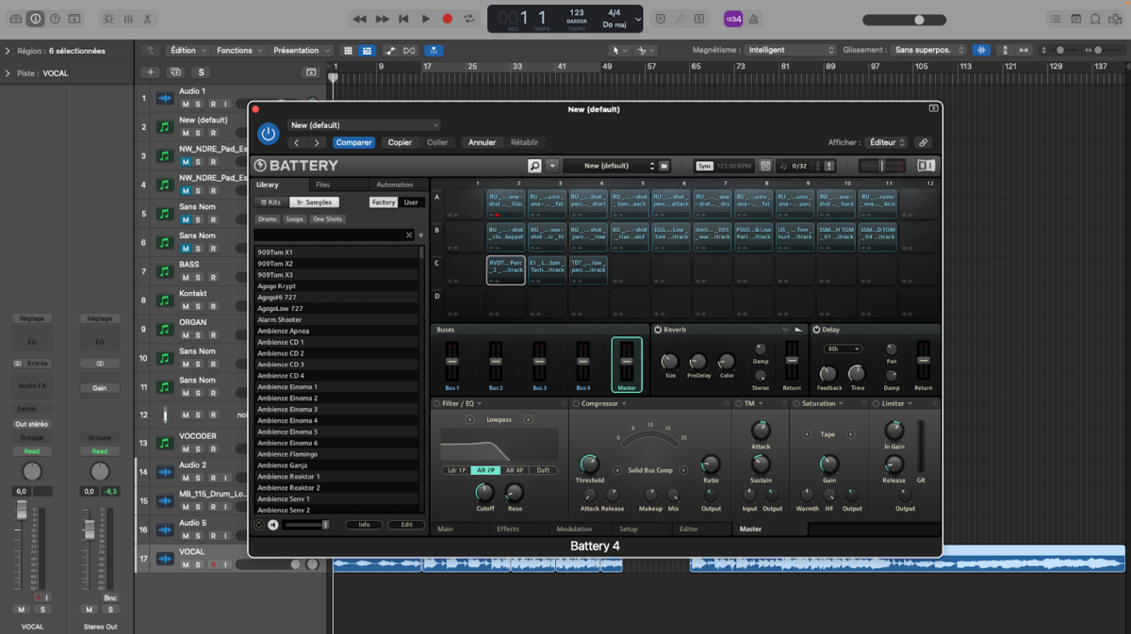Screen dimensions: 1131x634
Task: Expand the Région inspector disclosure triangle
Action: [8, 51]
